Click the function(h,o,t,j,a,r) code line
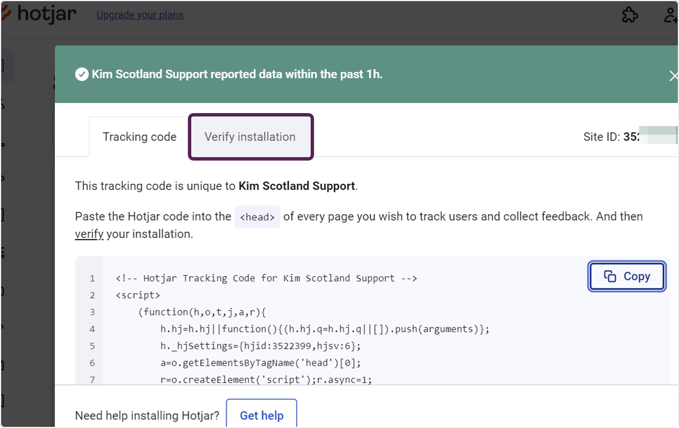Viewport: 679px width, 428px height. click(201, 312)
